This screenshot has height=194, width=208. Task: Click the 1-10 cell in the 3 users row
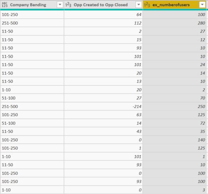[32, 190]
